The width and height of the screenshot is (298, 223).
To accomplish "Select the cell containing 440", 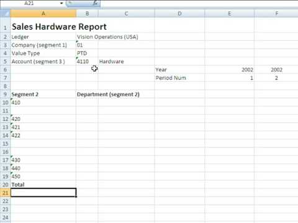I will tap(43, 168).
